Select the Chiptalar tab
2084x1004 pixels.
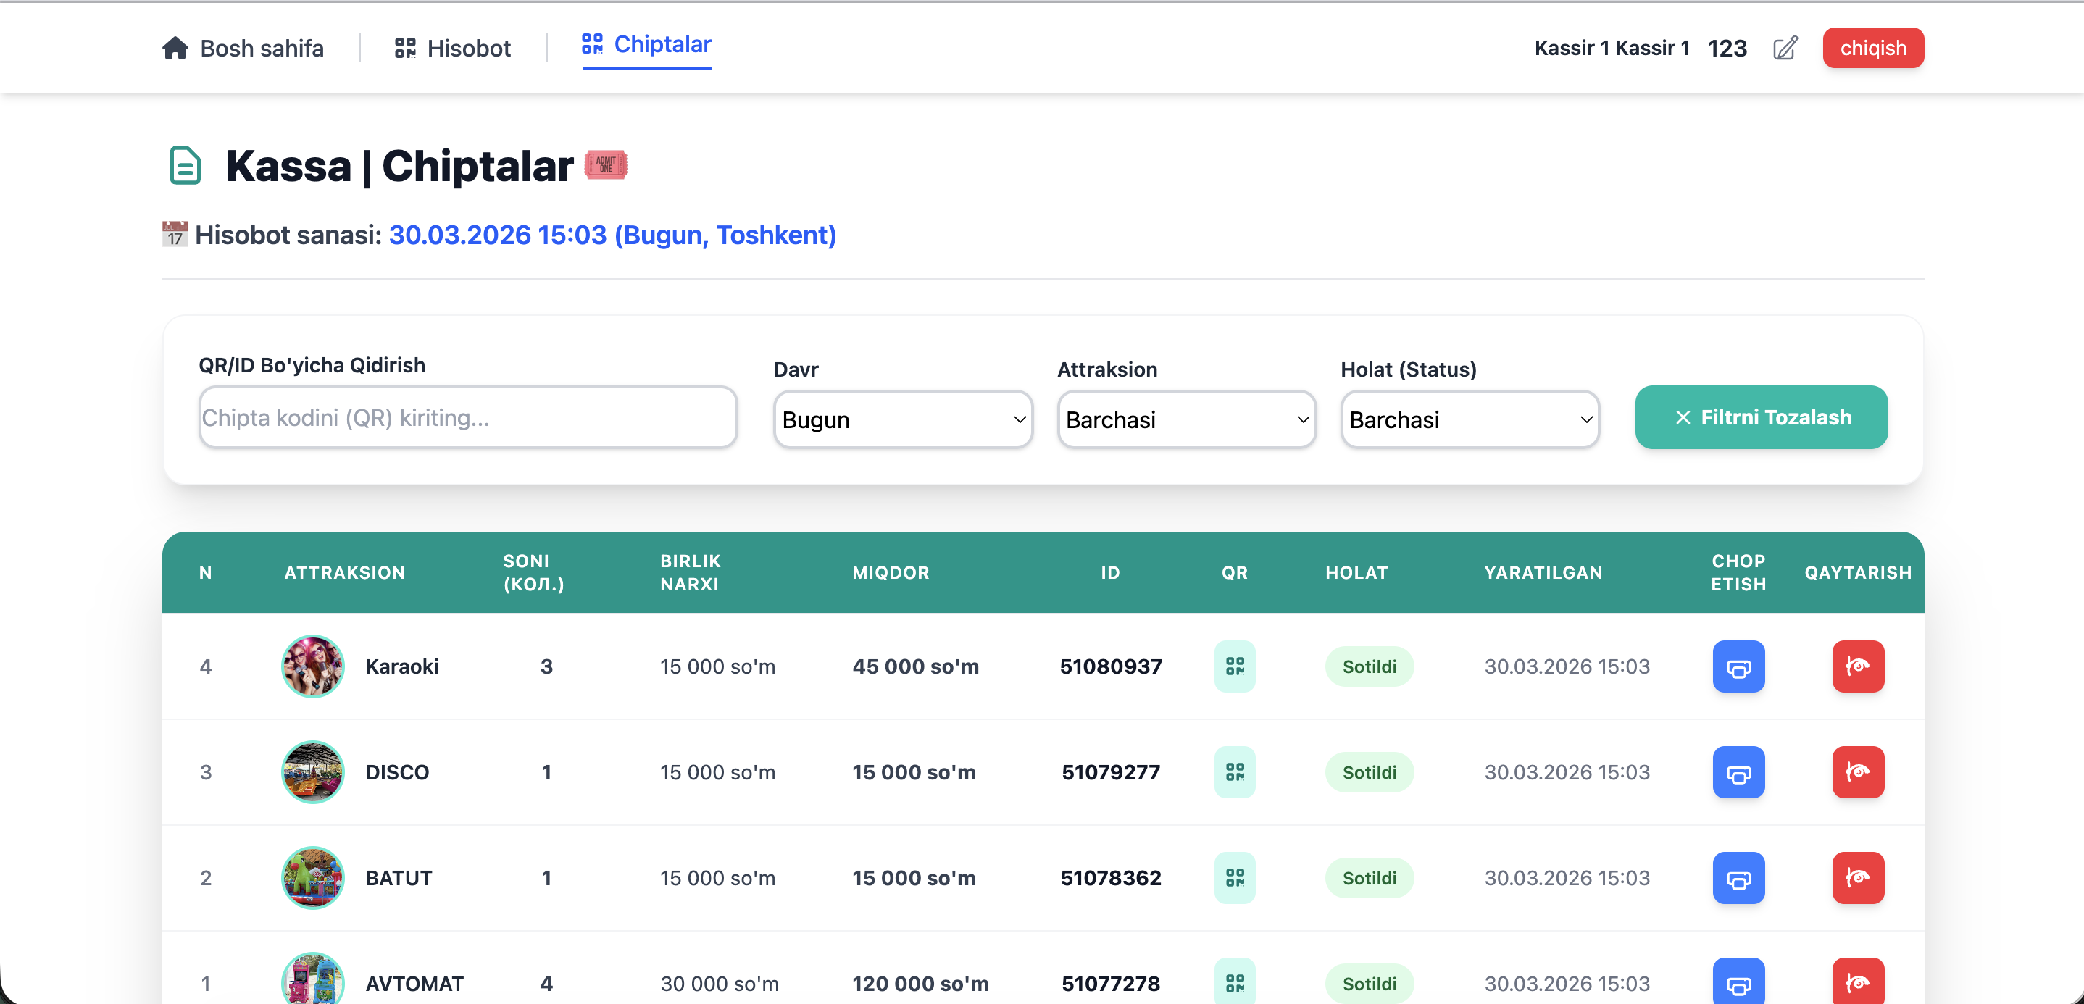646,46
